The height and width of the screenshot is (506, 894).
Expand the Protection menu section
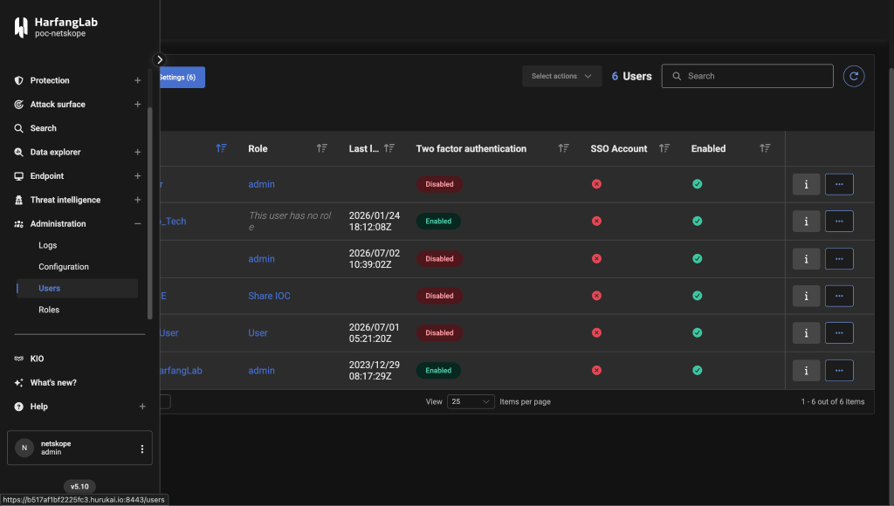pyautogui.click(x=137, y=80)
